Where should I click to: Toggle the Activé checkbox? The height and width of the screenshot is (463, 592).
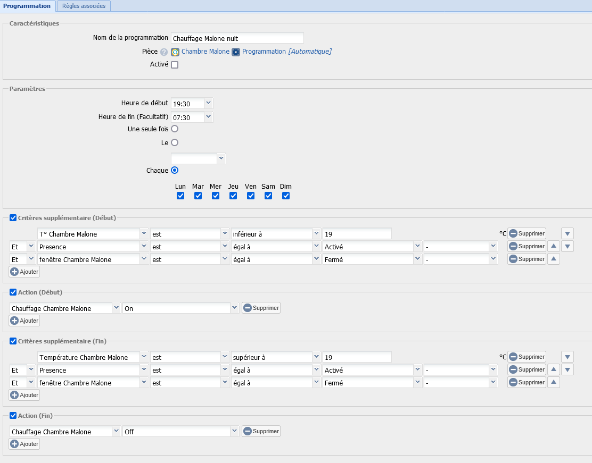(175, 65)
